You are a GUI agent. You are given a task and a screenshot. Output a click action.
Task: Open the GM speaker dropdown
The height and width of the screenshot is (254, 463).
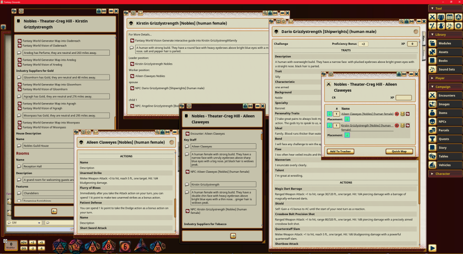pyautogui.click(x=24, y=223)
